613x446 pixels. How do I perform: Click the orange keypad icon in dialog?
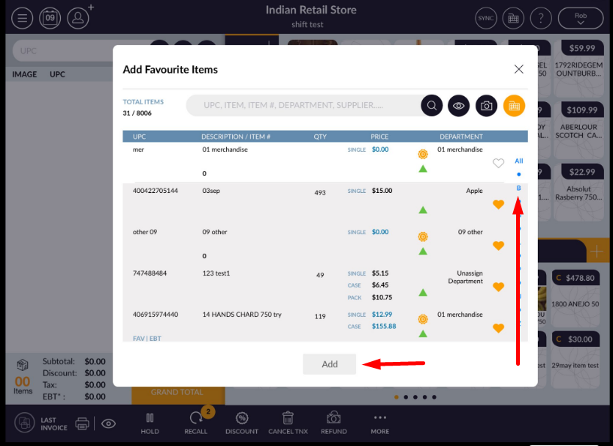point(514,106)
